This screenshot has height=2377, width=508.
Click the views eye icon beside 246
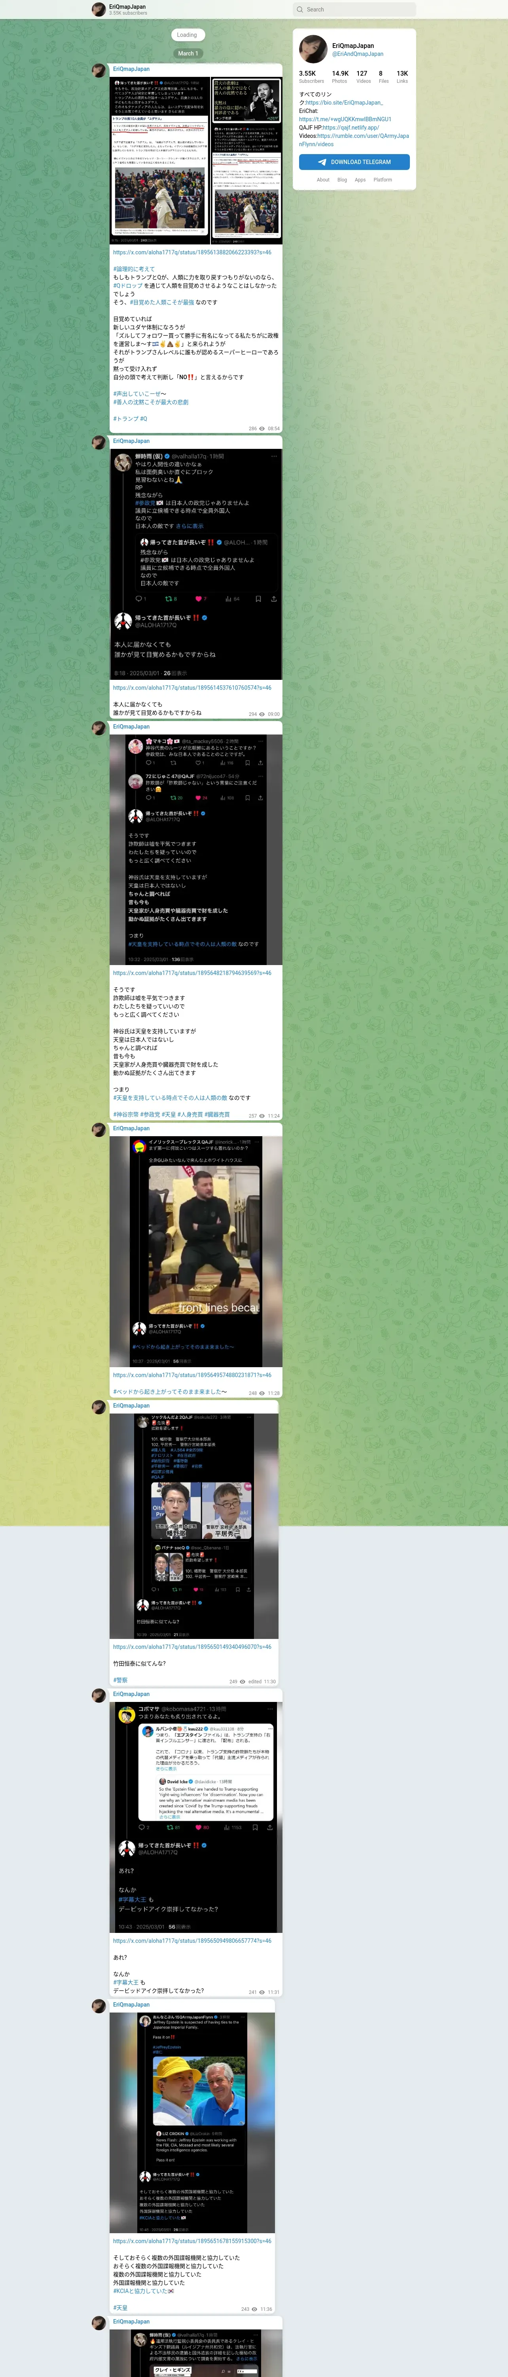(262, 1393)
